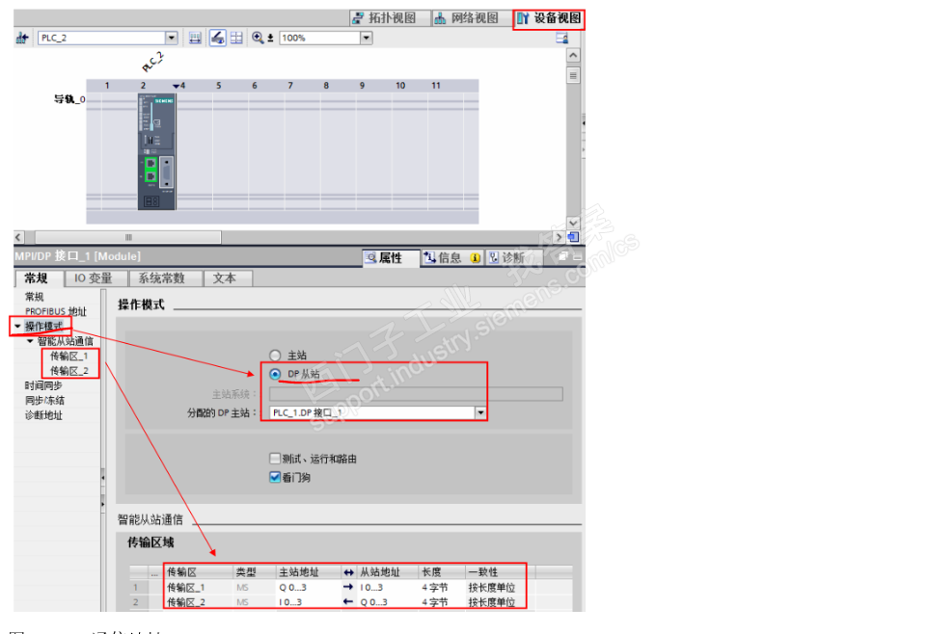Click 传输区_2 cell in transfer table
The width and height of the screenshot is (929, 634).
[200, 602]
